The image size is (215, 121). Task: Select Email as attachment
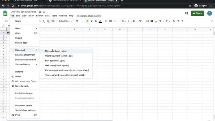tap(25, 55)
